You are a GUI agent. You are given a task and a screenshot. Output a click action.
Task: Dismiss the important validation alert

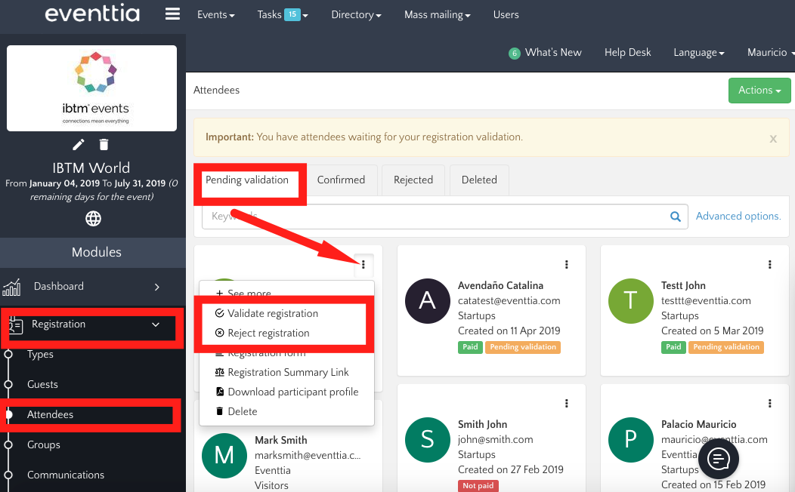(773, 139)
